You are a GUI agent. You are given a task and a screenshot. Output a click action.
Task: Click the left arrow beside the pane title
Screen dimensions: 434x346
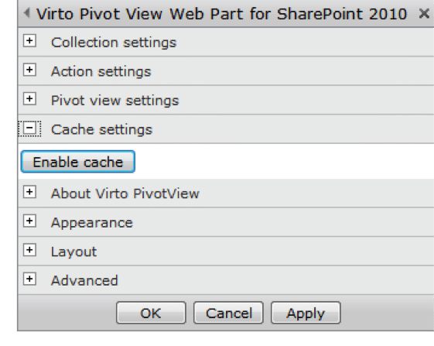[x=27, y=12]
